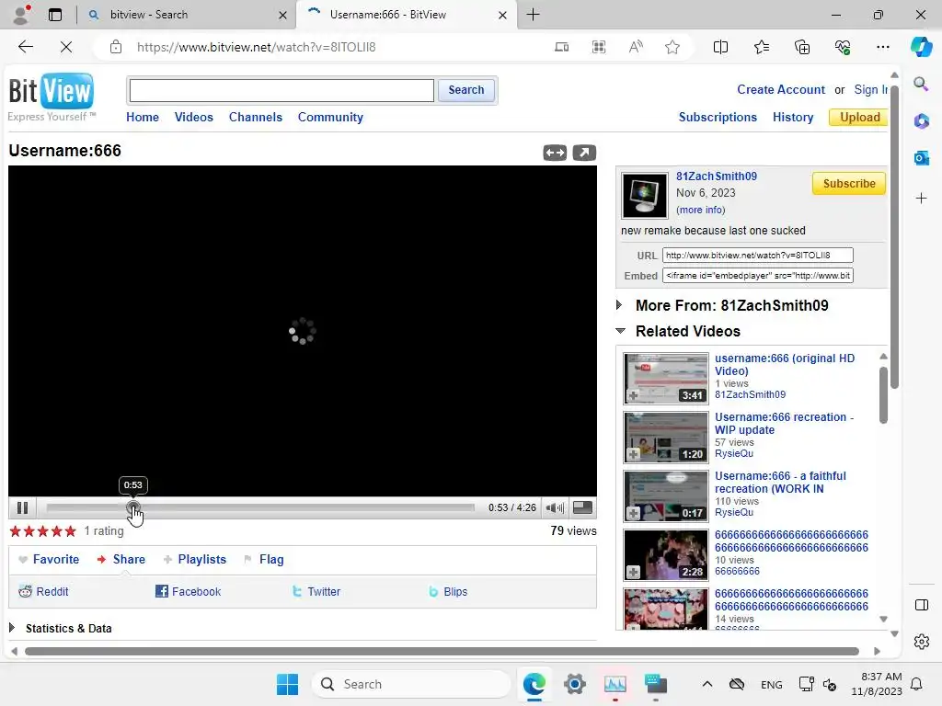
Task: Pop out the video with the arrow icon
Action: [584, 154]
